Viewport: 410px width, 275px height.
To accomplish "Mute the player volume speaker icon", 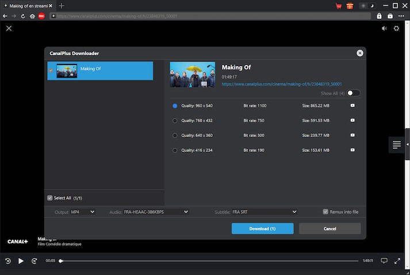I will (x=384, y=28).
